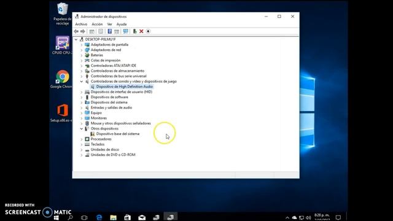Expand Colas de impresión
This screenshot has width=393, height=221.
coord(82,60)
